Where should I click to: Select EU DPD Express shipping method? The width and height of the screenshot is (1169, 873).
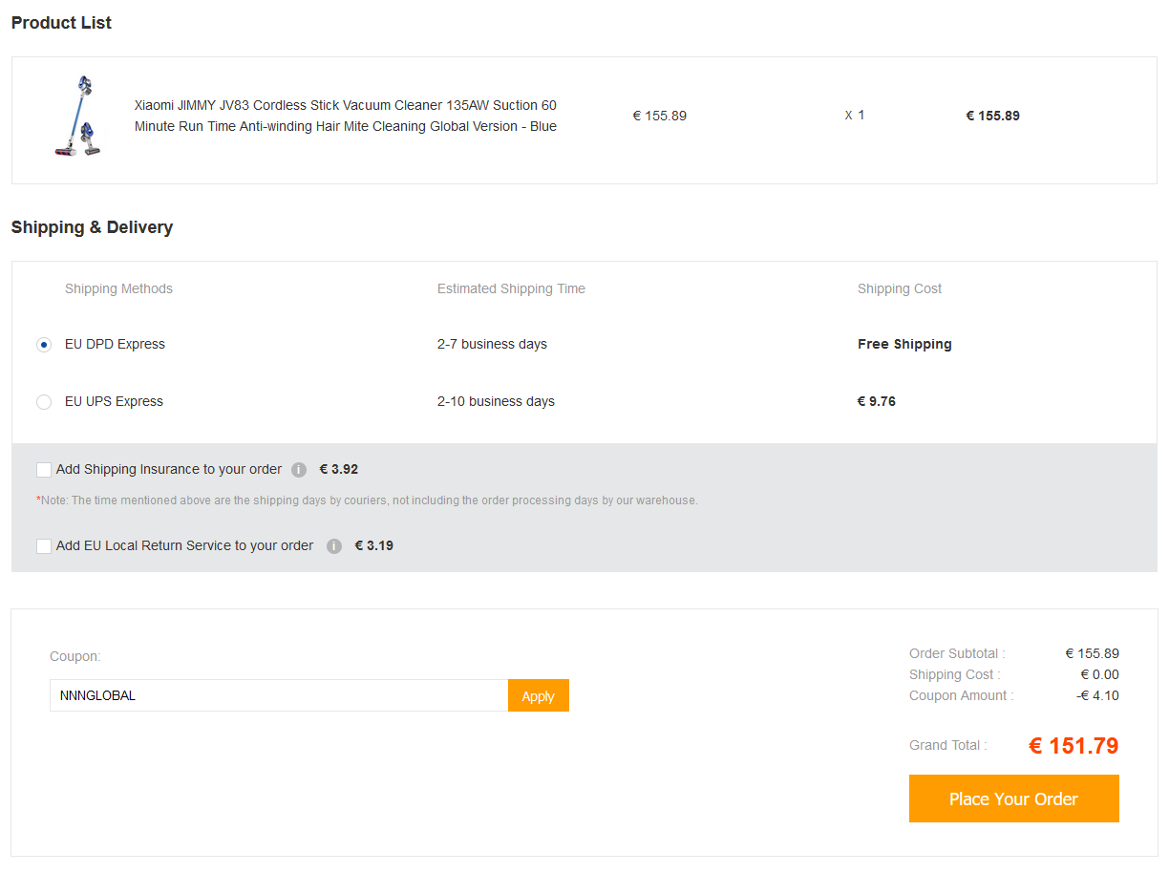pyautogui.click(x=44, y=345)
